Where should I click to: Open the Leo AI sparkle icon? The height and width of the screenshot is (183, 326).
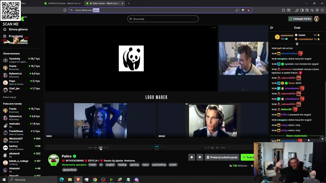pos(312,10)
